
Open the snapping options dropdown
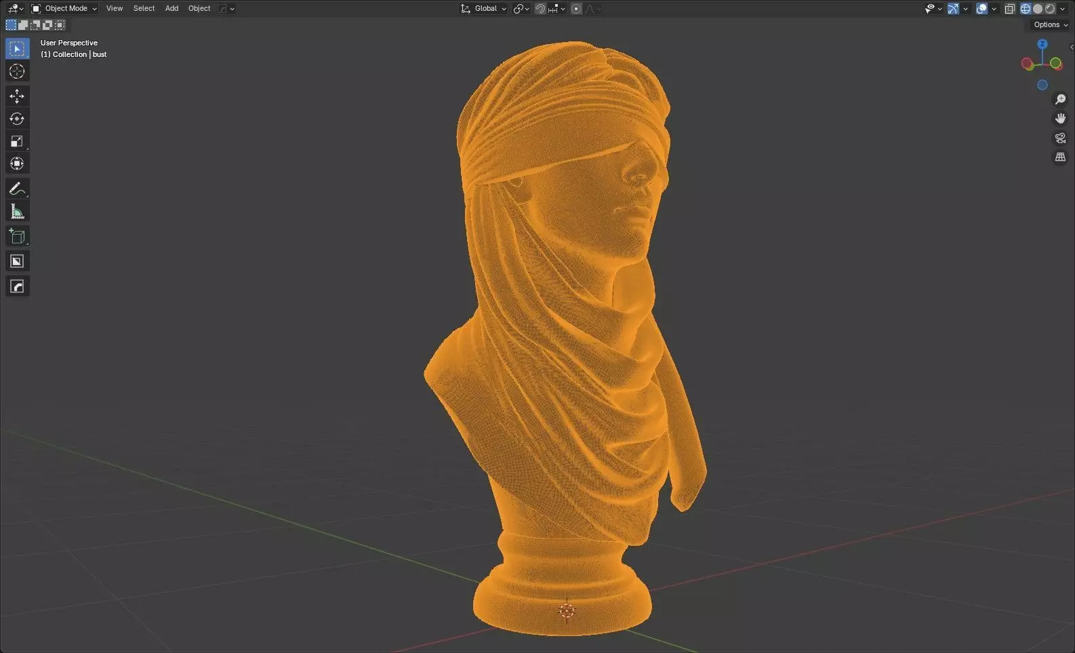[x=556, y=9]
